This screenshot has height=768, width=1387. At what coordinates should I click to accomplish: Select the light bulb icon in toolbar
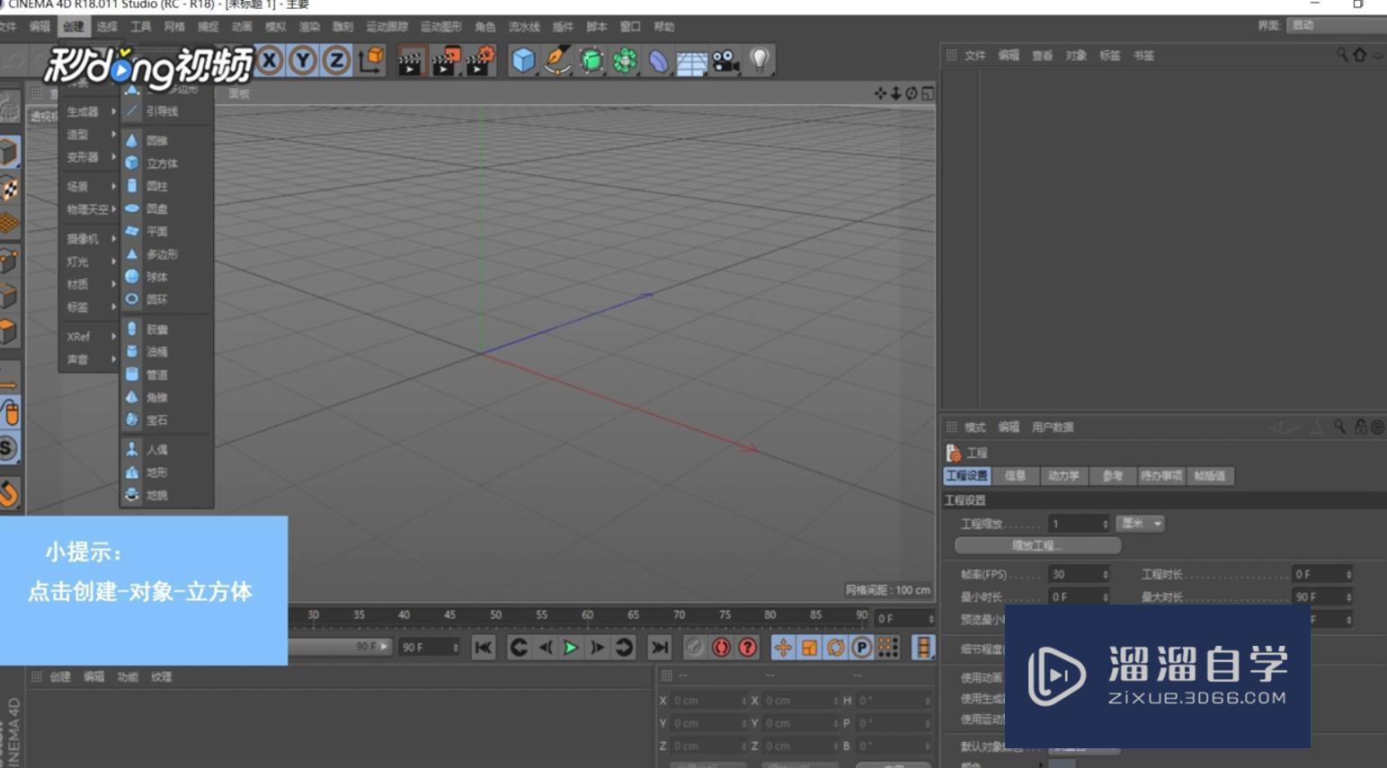[760, 59]
